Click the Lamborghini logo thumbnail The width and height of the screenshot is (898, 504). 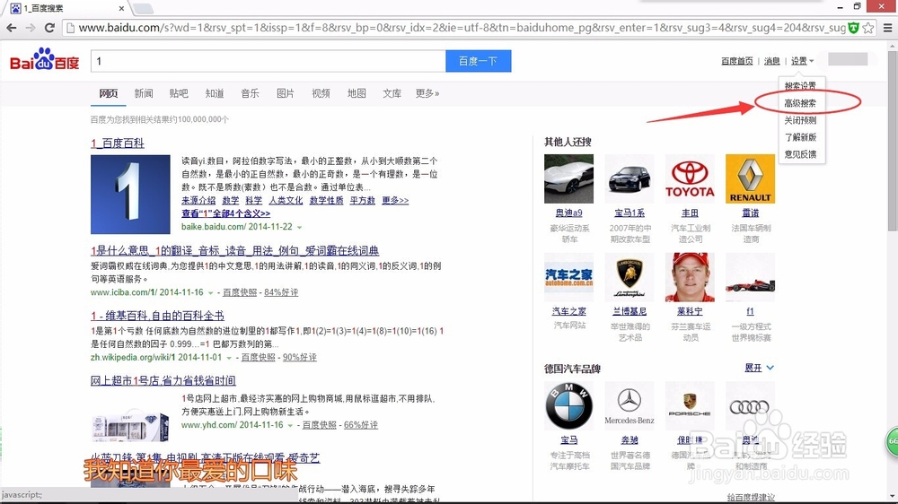coord(629,277)
